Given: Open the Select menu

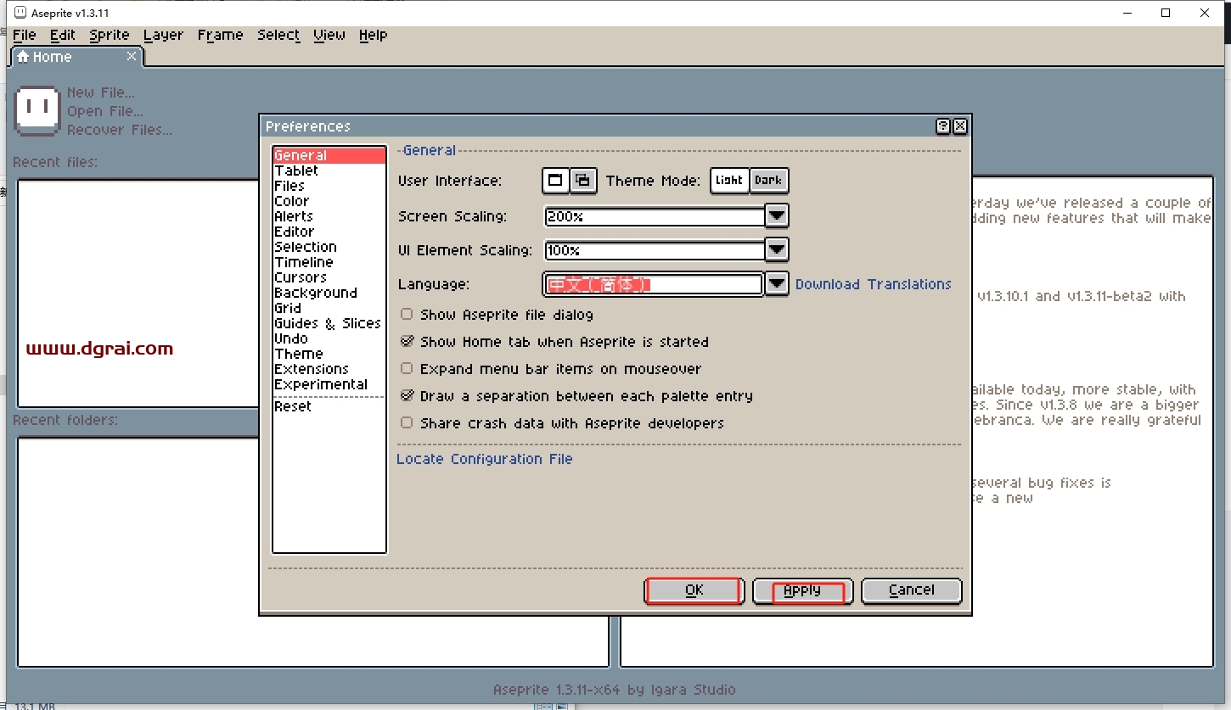Looking at the screenshot, I should point(278,35).
